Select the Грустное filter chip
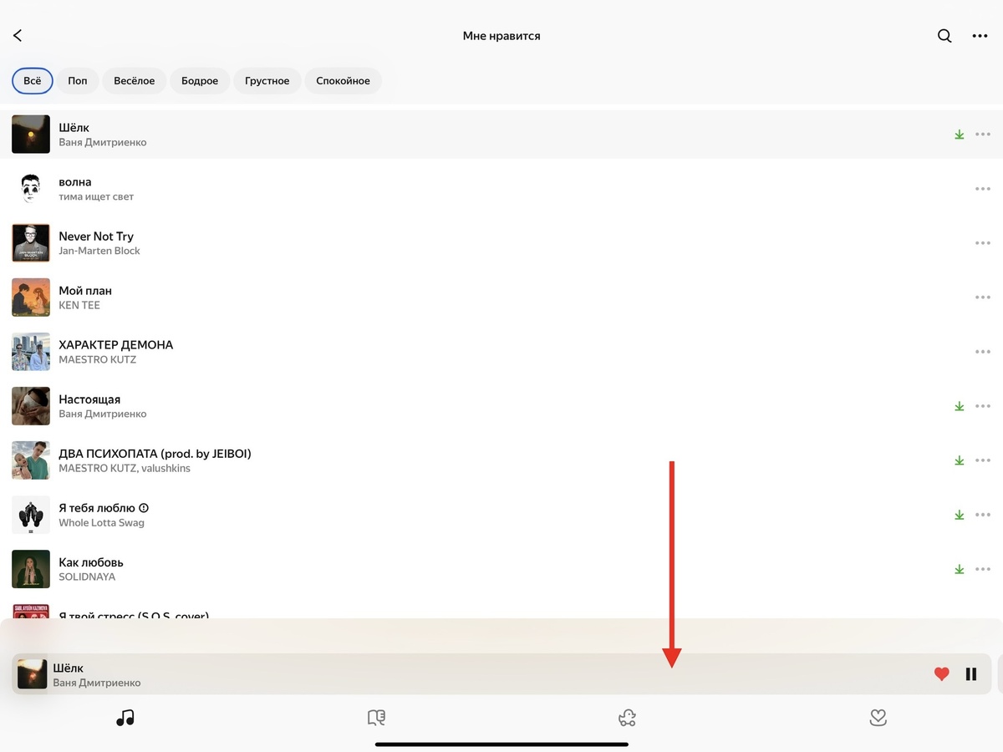1003x752 pixels. [267, 81]
